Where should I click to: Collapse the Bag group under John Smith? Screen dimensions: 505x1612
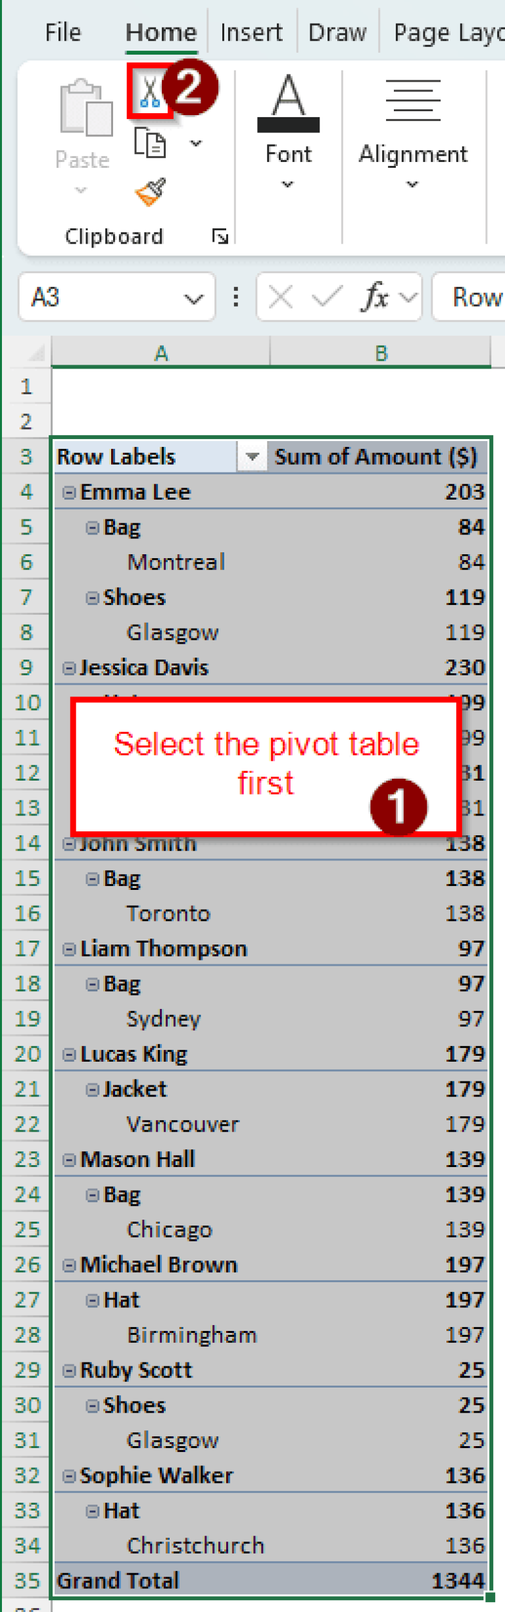click(93, 878)
